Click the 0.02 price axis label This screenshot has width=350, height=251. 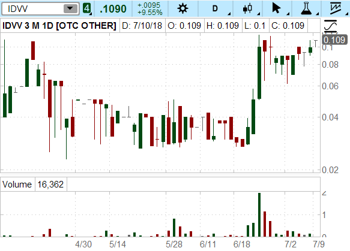(330, 170)
